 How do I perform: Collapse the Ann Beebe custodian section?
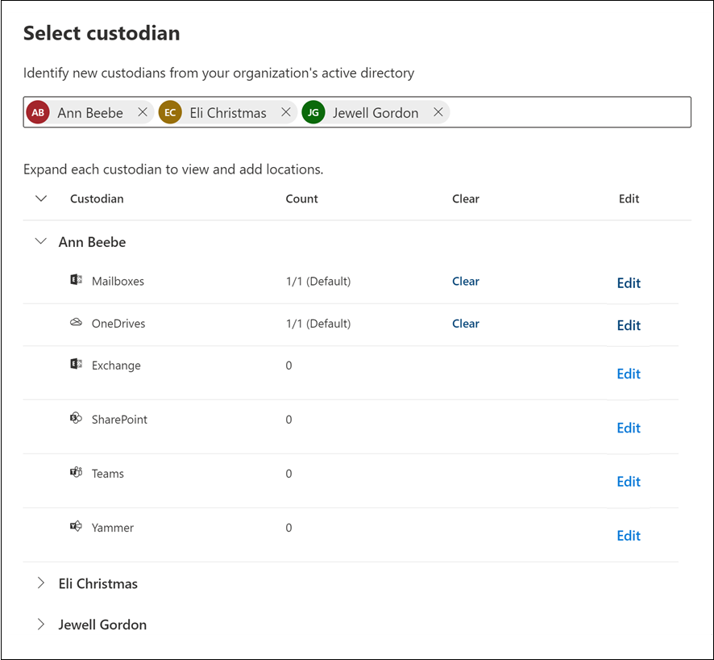tap(40, 241)
